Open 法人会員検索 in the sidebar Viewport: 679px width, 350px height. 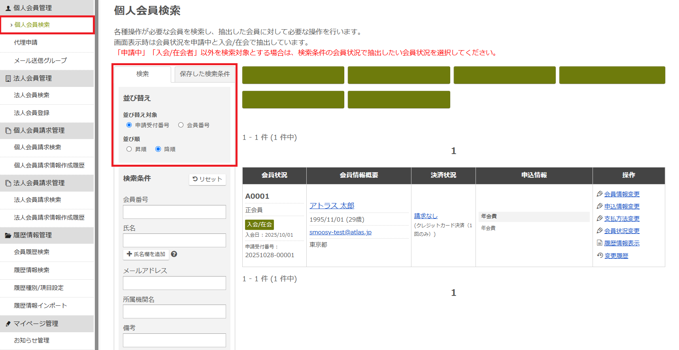(x=32, y=95)
